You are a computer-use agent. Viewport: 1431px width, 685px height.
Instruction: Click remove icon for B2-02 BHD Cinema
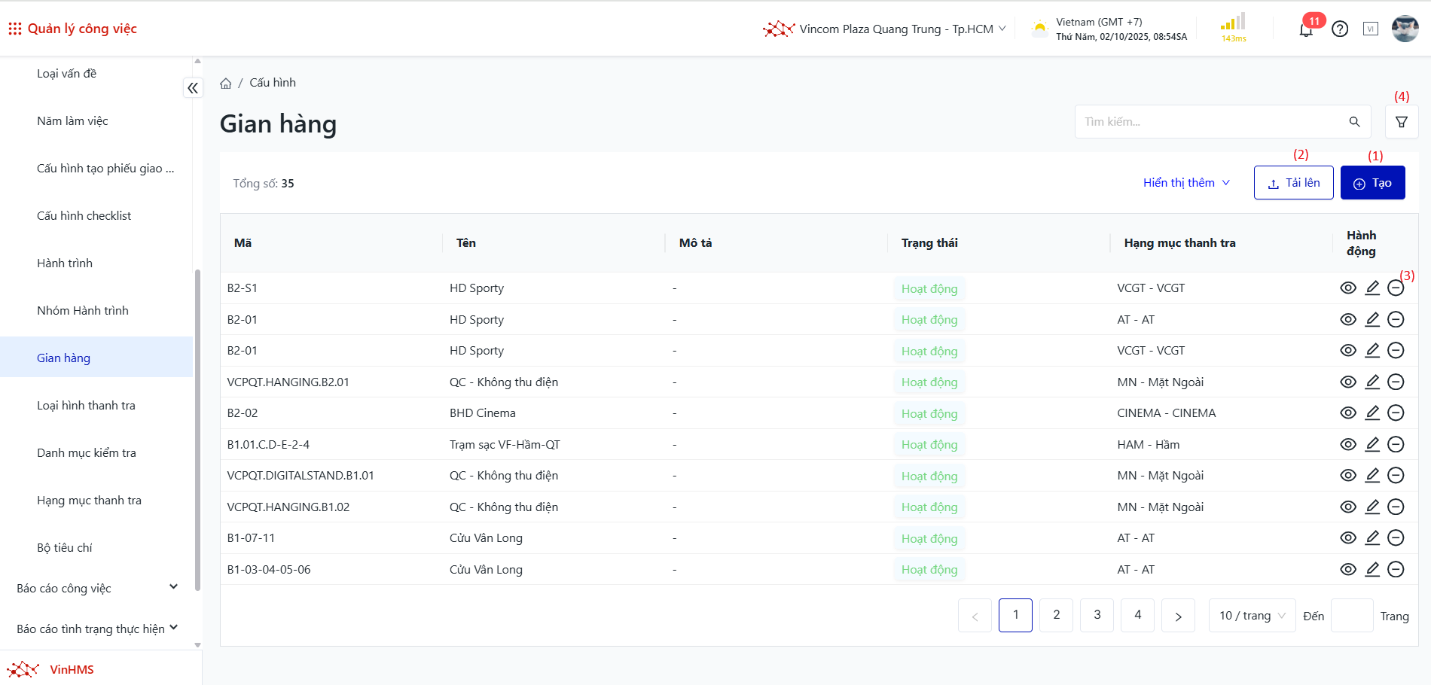tap(1396, 413)
